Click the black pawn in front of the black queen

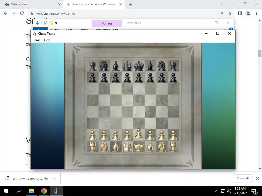coord(127,78)
